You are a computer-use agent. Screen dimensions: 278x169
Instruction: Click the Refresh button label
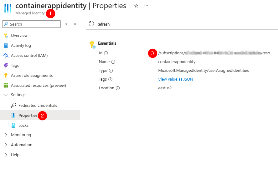click(103, 24)
